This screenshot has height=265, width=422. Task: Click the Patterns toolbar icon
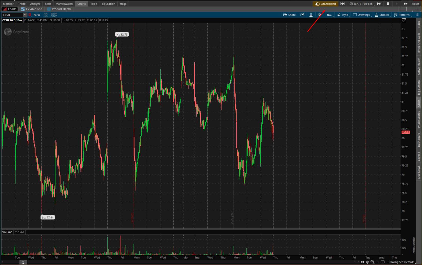[402, 15]
